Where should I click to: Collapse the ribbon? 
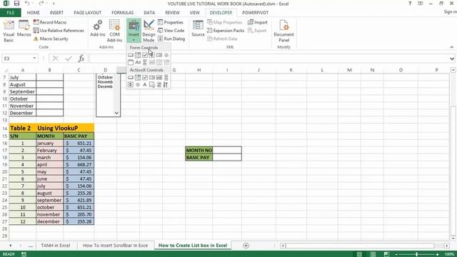pos(452,47)
